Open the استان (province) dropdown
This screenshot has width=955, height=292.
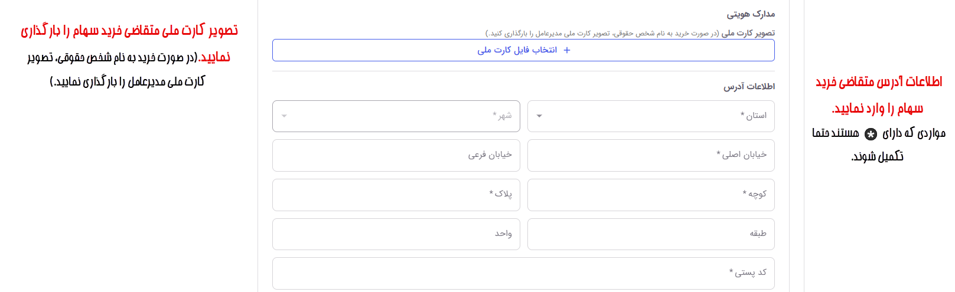point(651,116)
